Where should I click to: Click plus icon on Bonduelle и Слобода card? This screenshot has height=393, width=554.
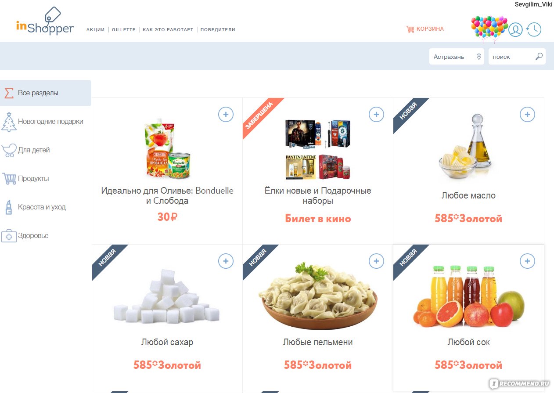226,115
